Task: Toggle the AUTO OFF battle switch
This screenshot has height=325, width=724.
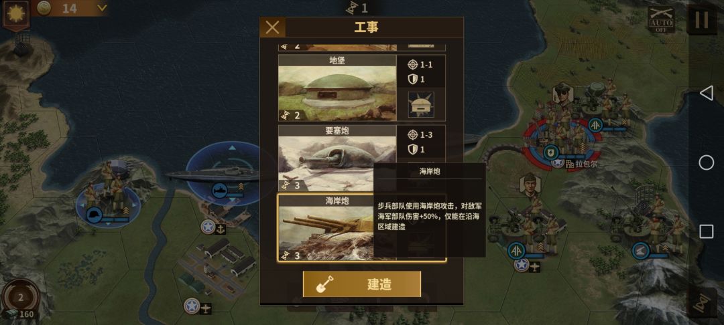Action: click(661, 20)
